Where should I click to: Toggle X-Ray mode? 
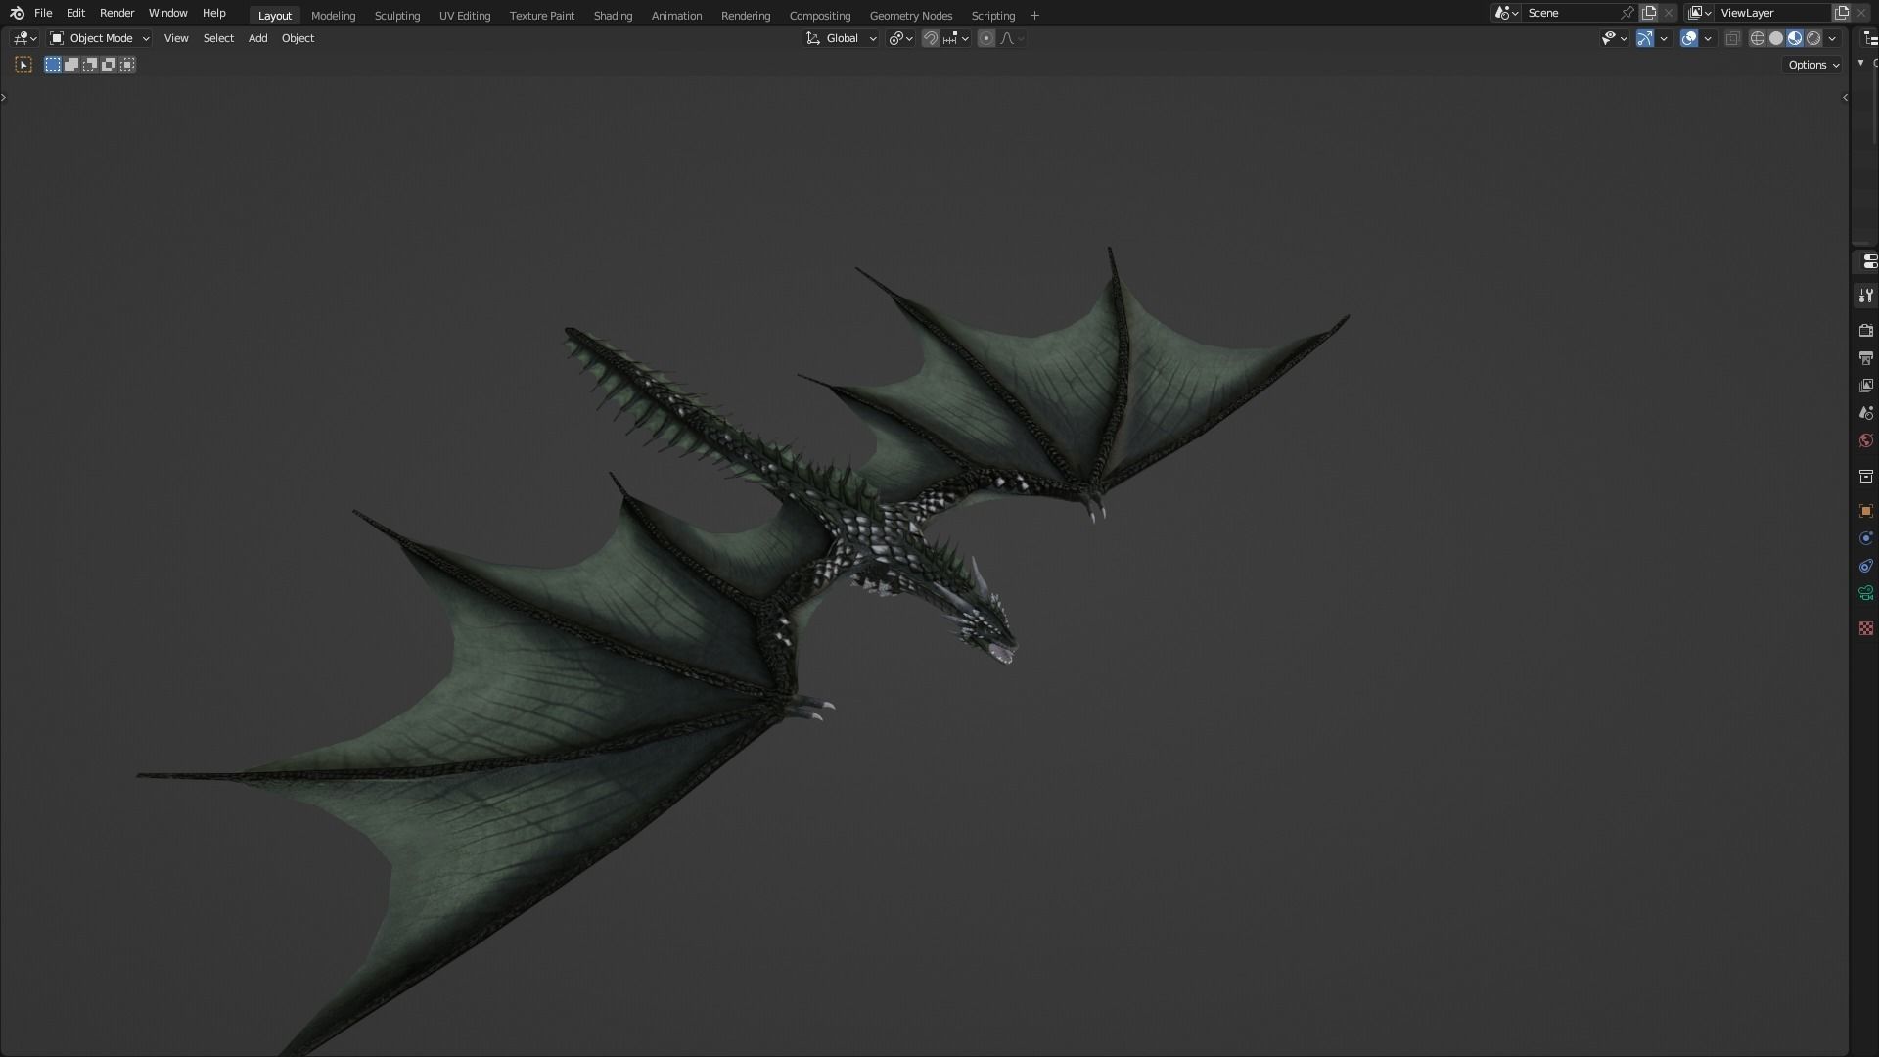(x=1732, y=38)
